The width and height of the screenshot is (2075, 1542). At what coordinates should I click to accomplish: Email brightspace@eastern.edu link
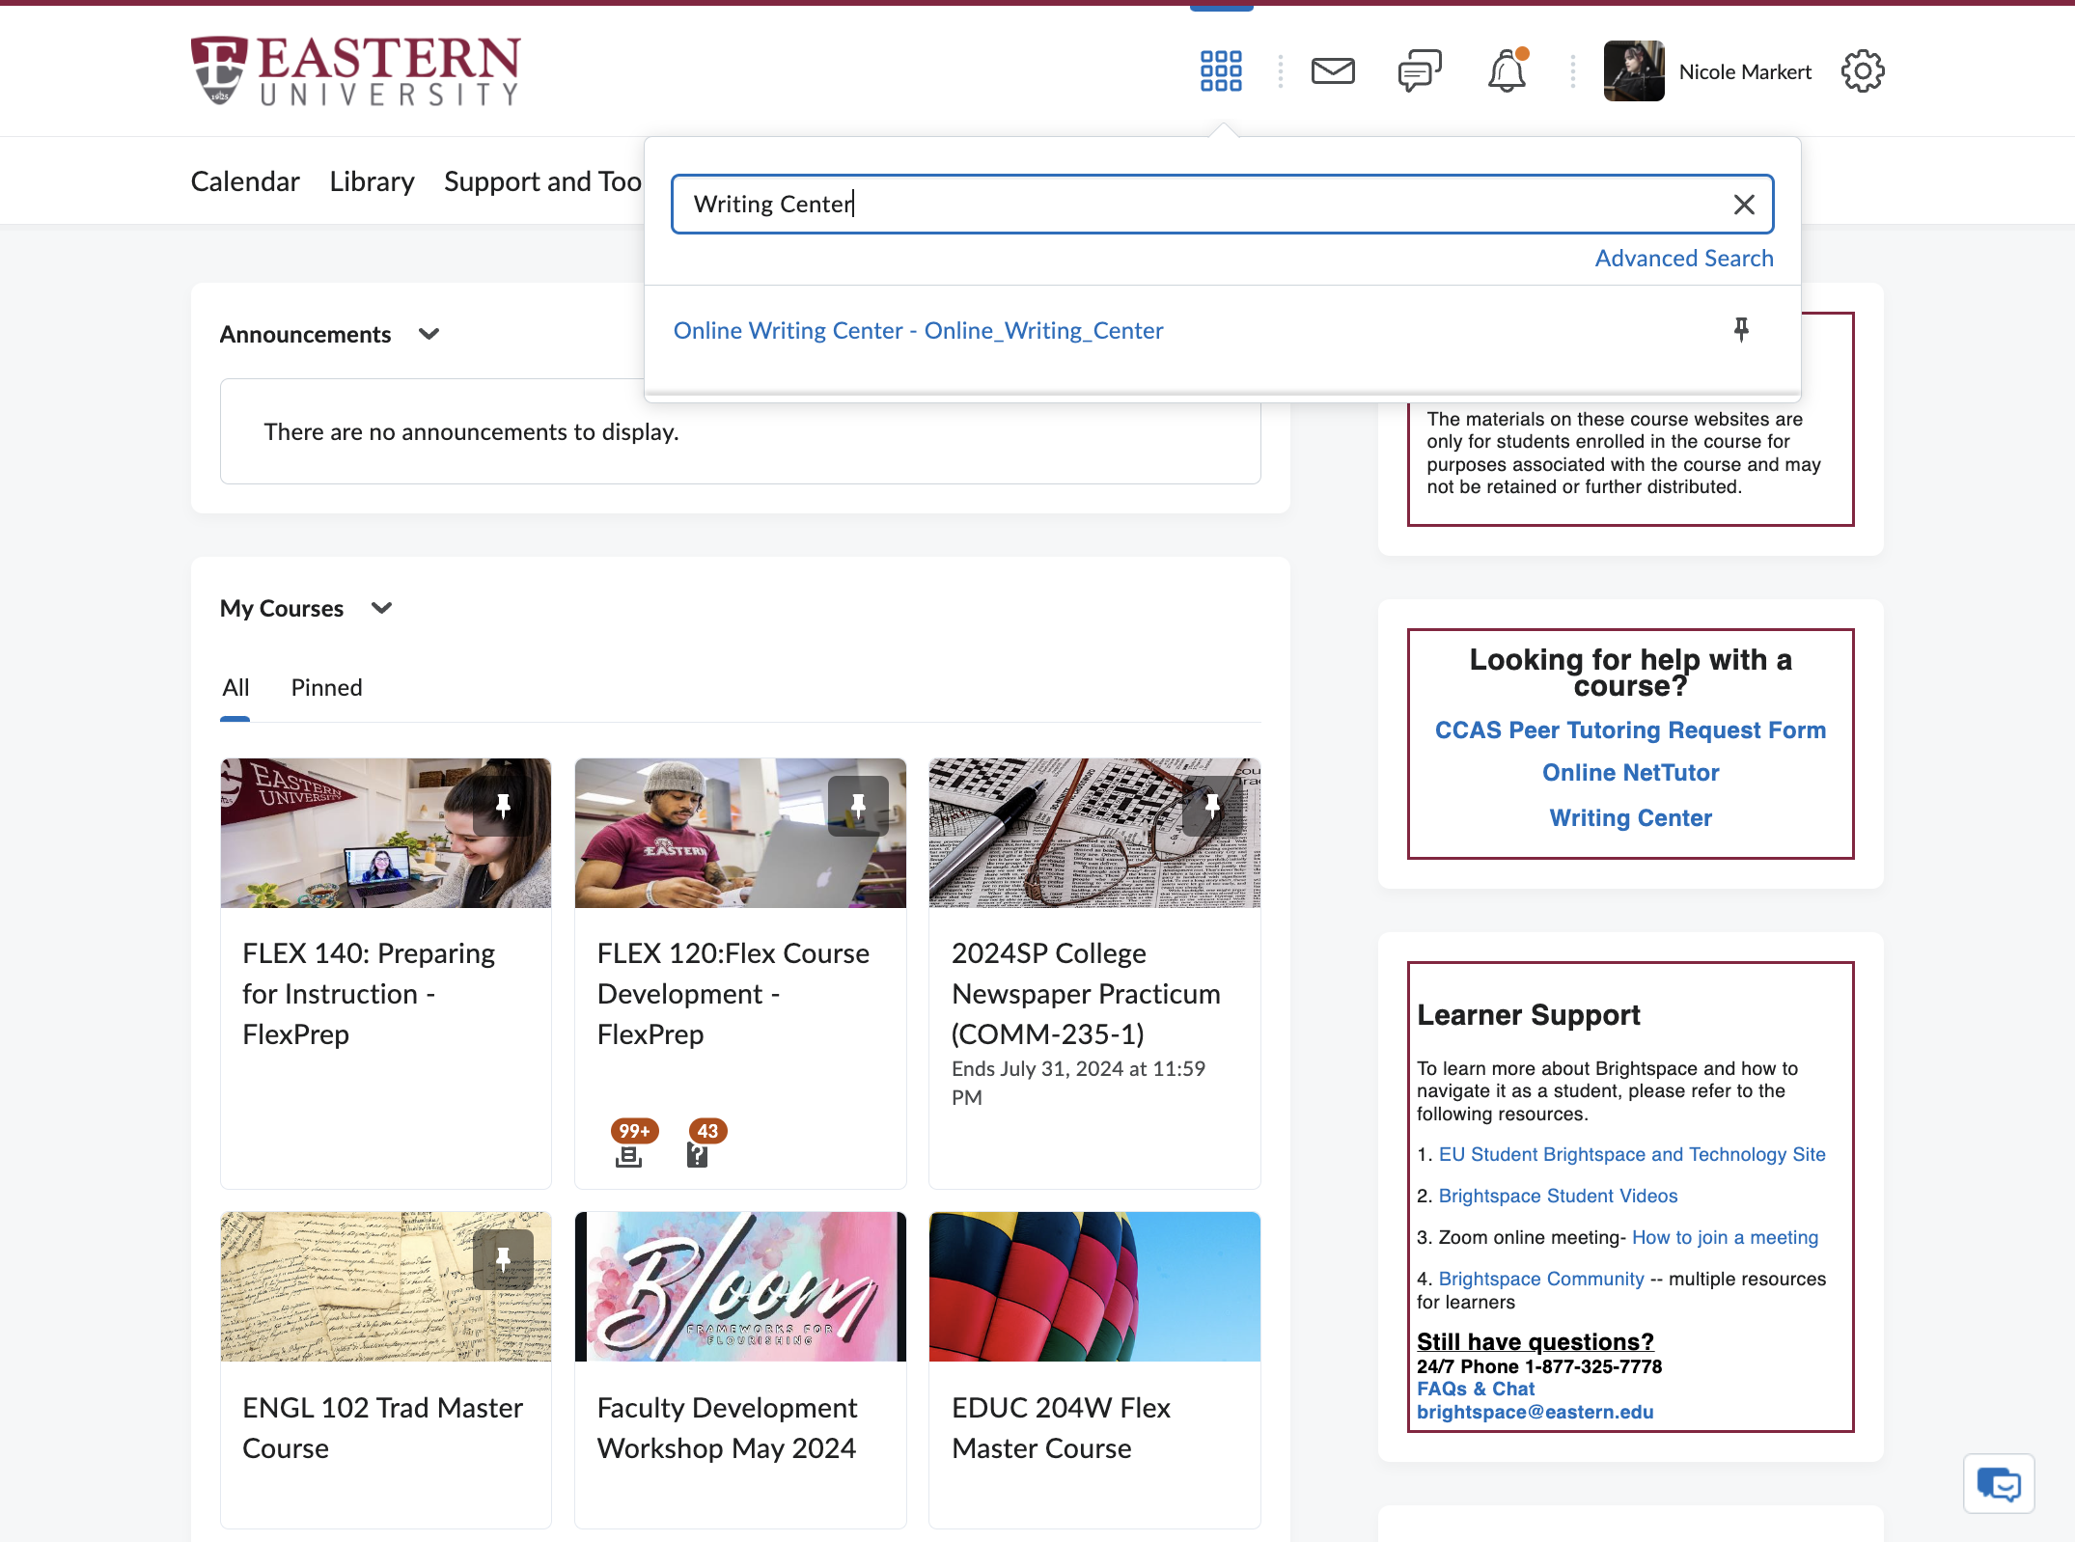pos(1535,1413)
